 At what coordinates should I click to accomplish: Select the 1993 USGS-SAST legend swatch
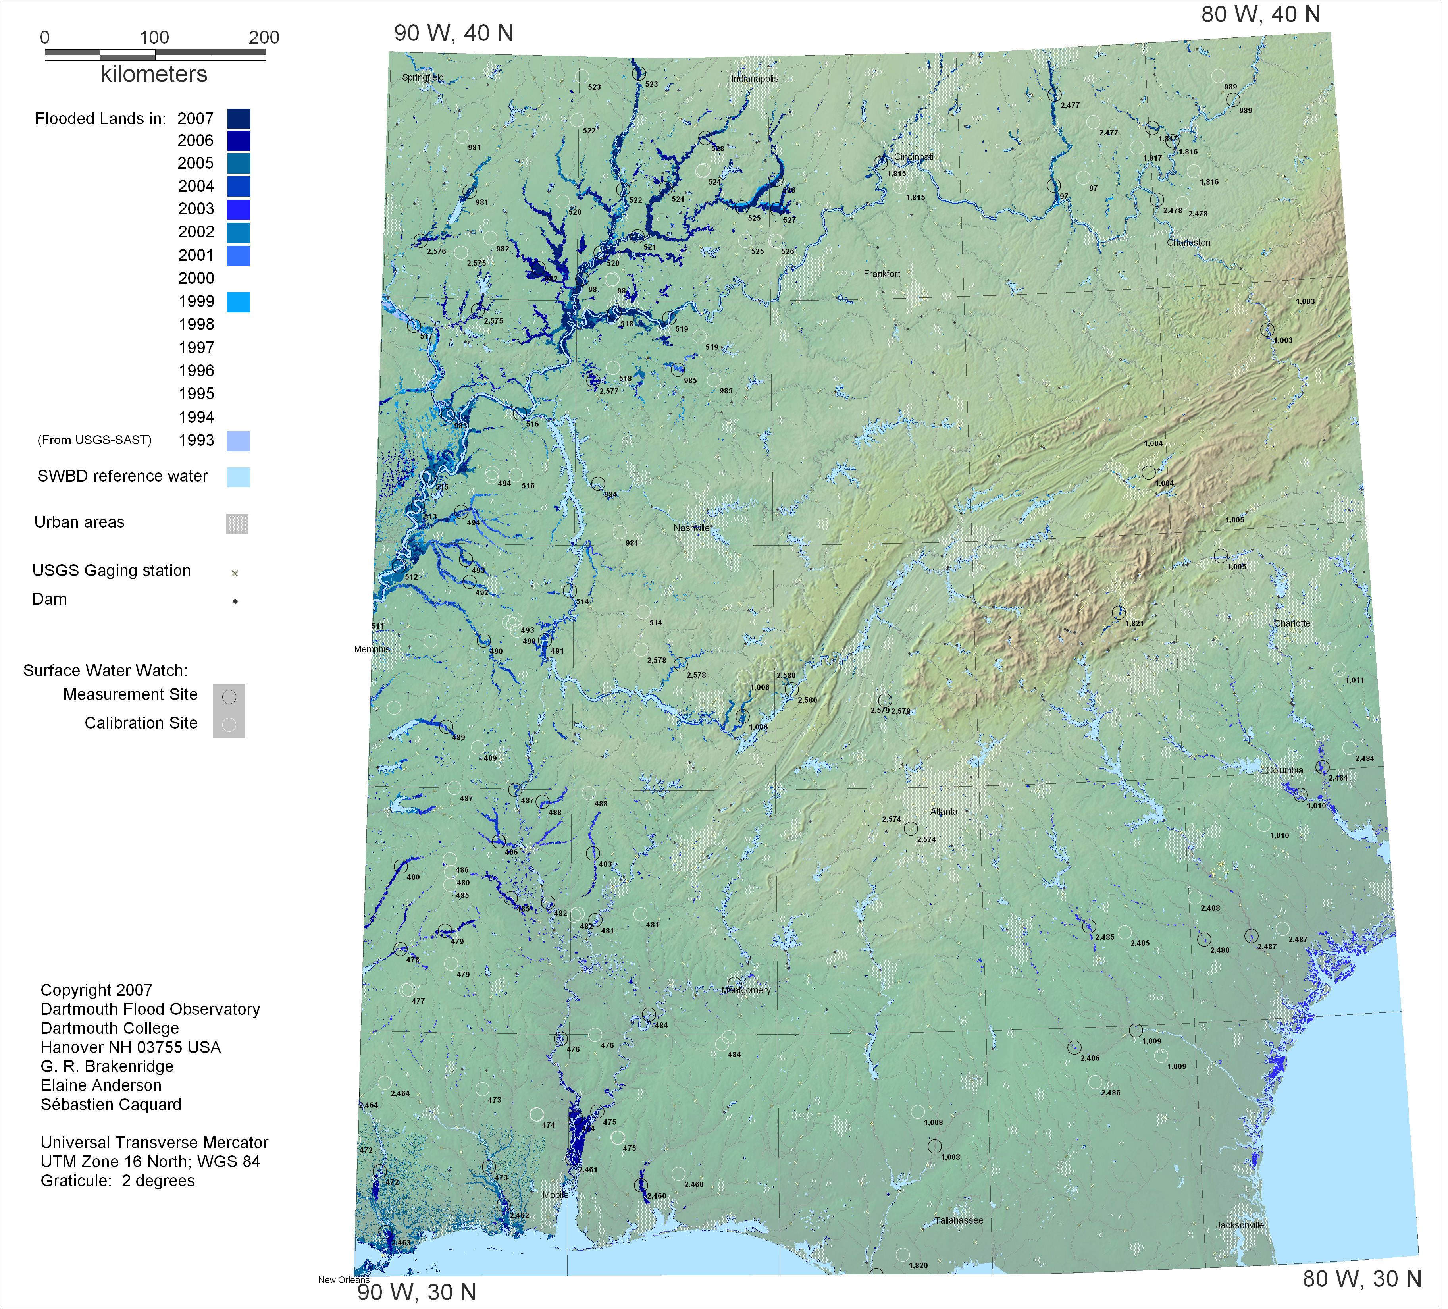click(x=239, y=440)
